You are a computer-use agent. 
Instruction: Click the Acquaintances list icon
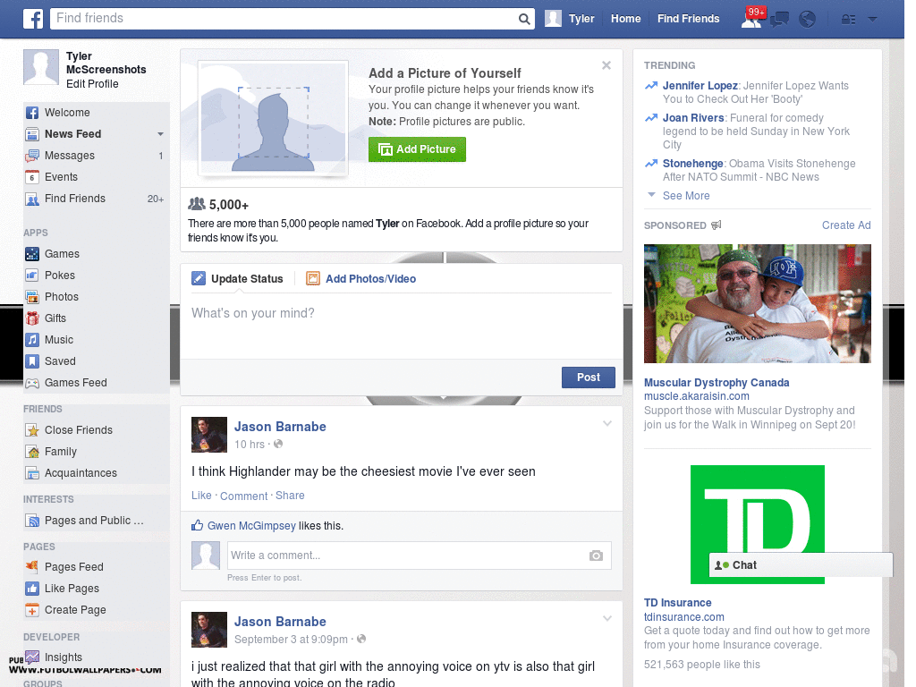[x=32, y=473]
